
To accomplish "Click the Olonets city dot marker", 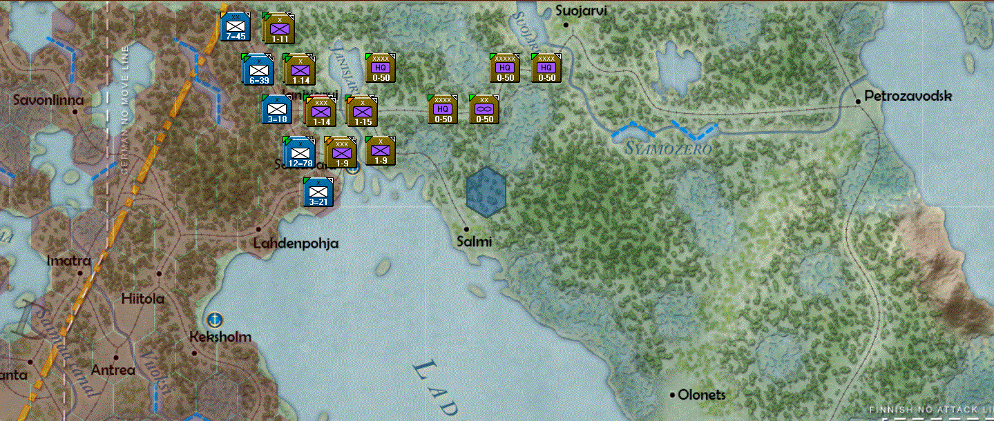I will point(672,395).
